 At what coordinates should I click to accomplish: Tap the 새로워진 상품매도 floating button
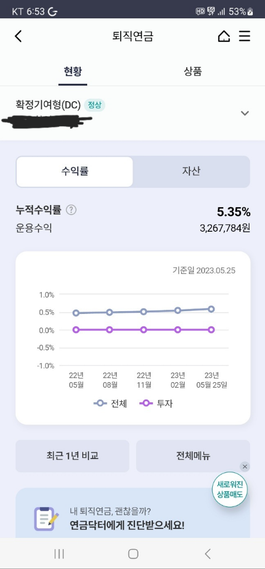[229, 490]
